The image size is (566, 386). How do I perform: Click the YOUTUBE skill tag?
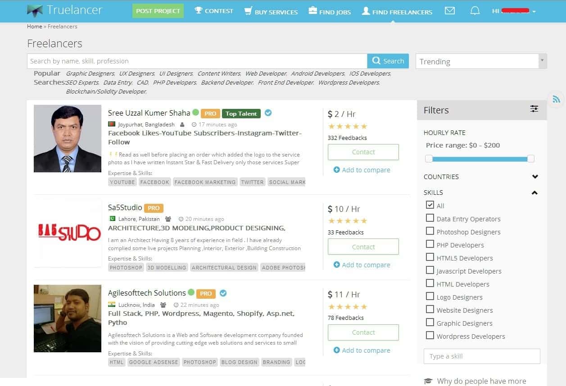click(x=122, y=182)
